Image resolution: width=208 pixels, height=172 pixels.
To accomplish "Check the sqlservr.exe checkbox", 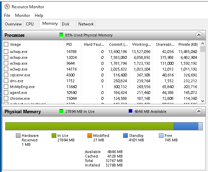I will 6,75.
